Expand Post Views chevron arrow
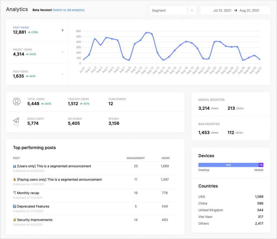Screen dimensions: 277x239 coord(62,30)
